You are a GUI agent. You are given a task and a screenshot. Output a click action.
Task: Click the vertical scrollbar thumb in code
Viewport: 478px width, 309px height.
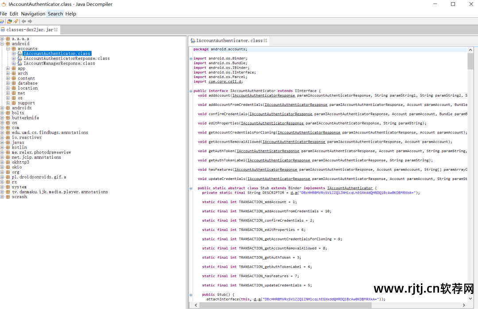pos(470,61)
